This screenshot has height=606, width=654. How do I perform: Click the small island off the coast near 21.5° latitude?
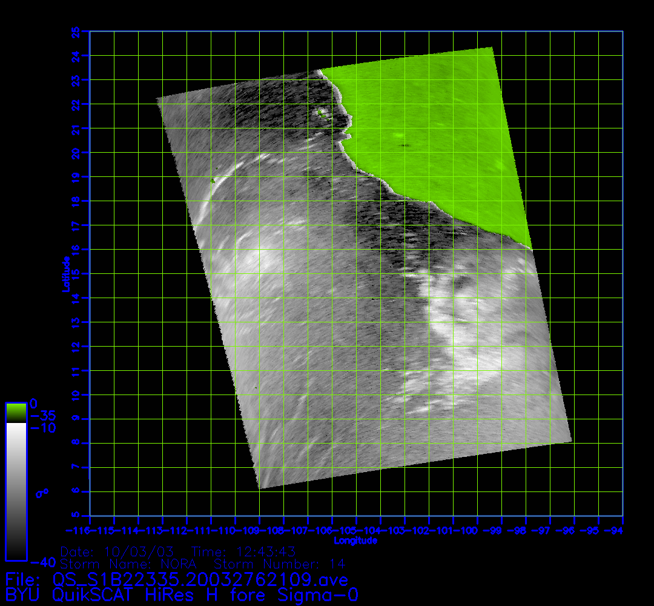[320, 113]
